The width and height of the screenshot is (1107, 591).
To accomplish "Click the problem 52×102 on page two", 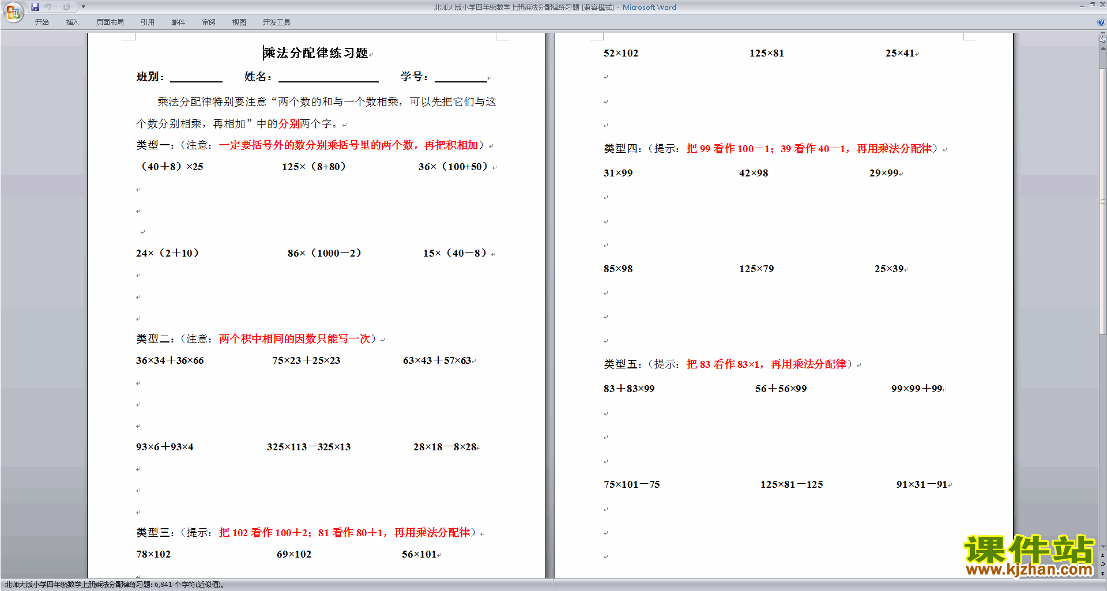I will pyautogui.click(x=621, y=53).
